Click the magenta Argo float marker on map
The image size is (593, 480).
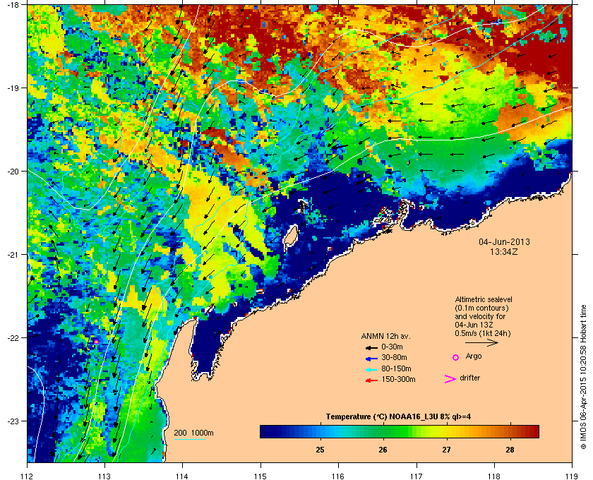click(x=96, y=342)
